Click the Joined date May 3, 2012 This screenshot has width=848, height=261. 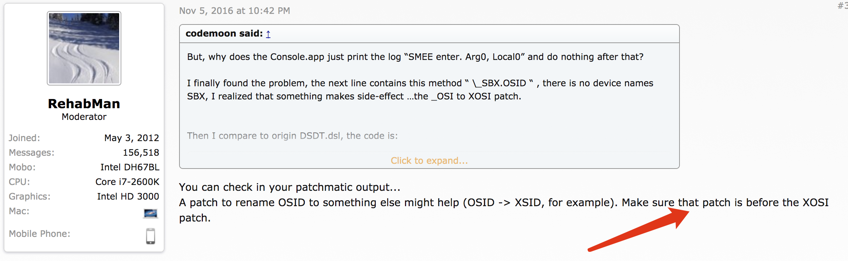132,138
